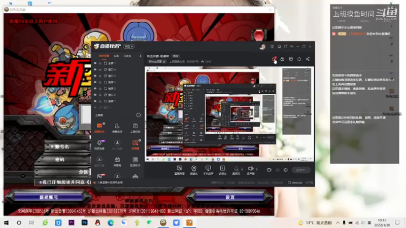This screenshot has height=228, width=406.
Task: Click the user avatar in streaming app
Action: [262, 47]
